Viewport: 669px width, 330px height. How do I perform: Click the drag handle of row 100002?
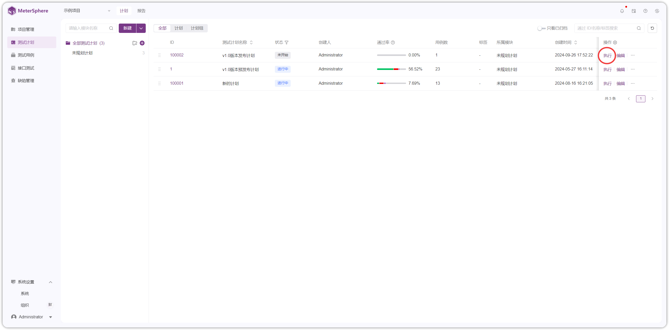(x=159, y=55)
